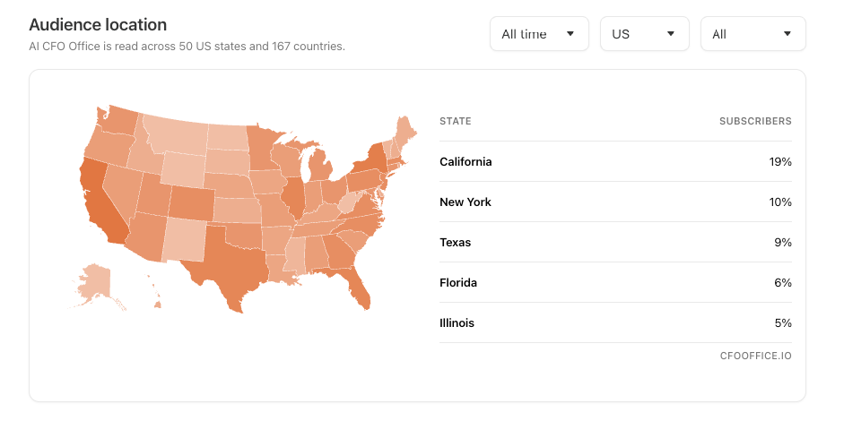Click the Texas row in the table

(615, 242)
